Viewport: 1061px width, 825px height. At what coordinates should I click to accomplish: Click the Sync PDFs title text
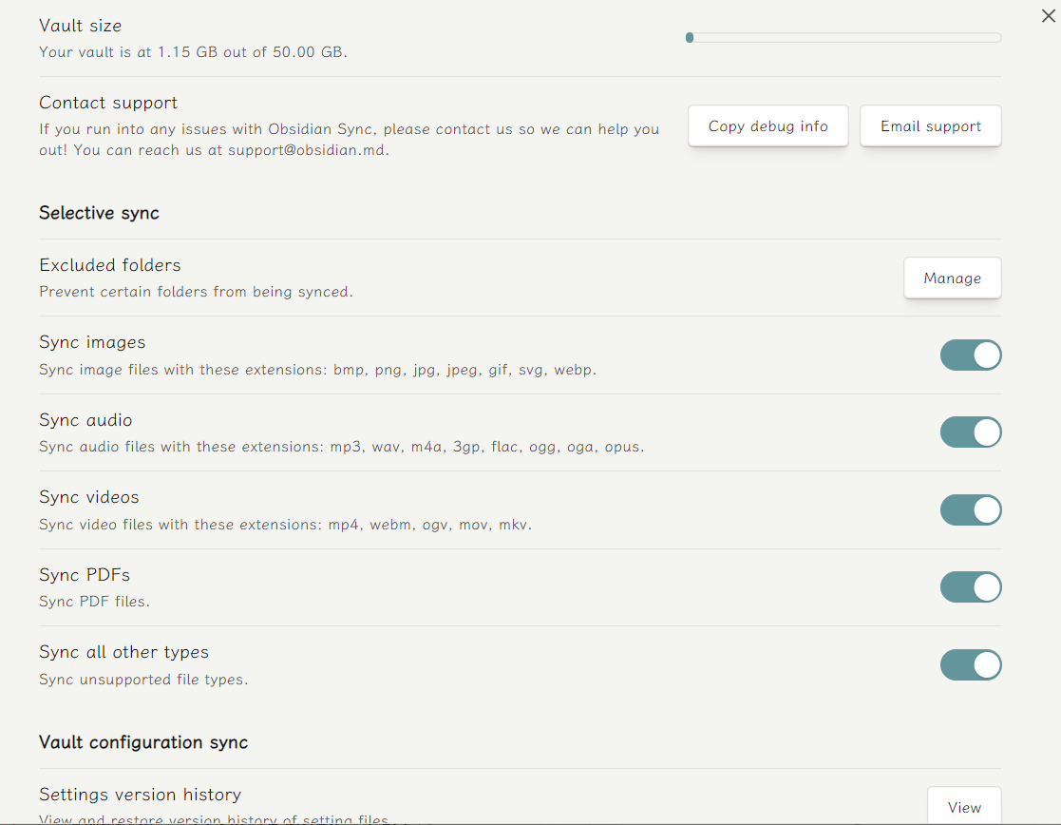coord(85,575)
